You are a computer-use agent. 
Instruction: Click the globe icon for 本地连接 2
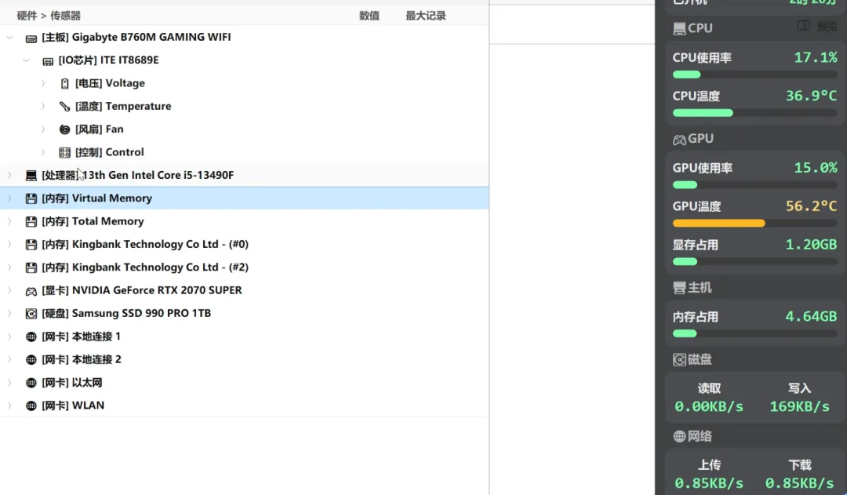(x=31, y=360)
